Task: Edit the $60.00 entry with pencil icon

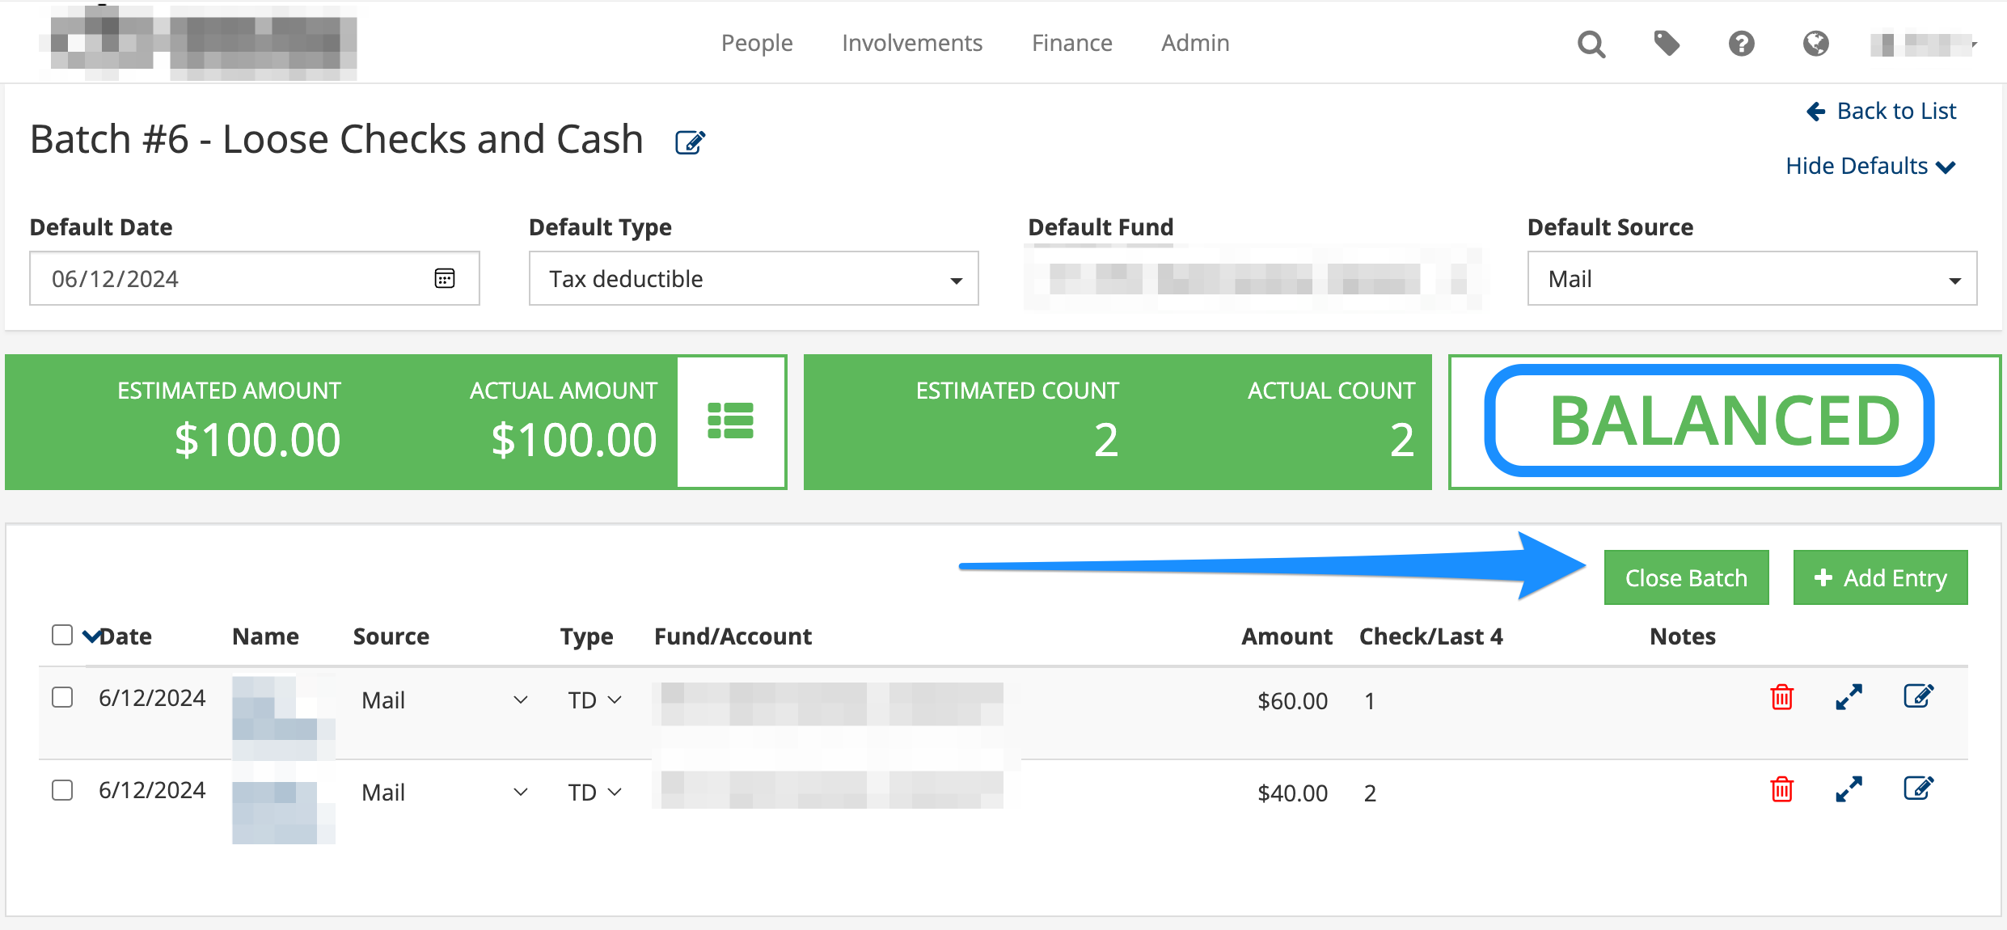Action: click(1918, 695)
